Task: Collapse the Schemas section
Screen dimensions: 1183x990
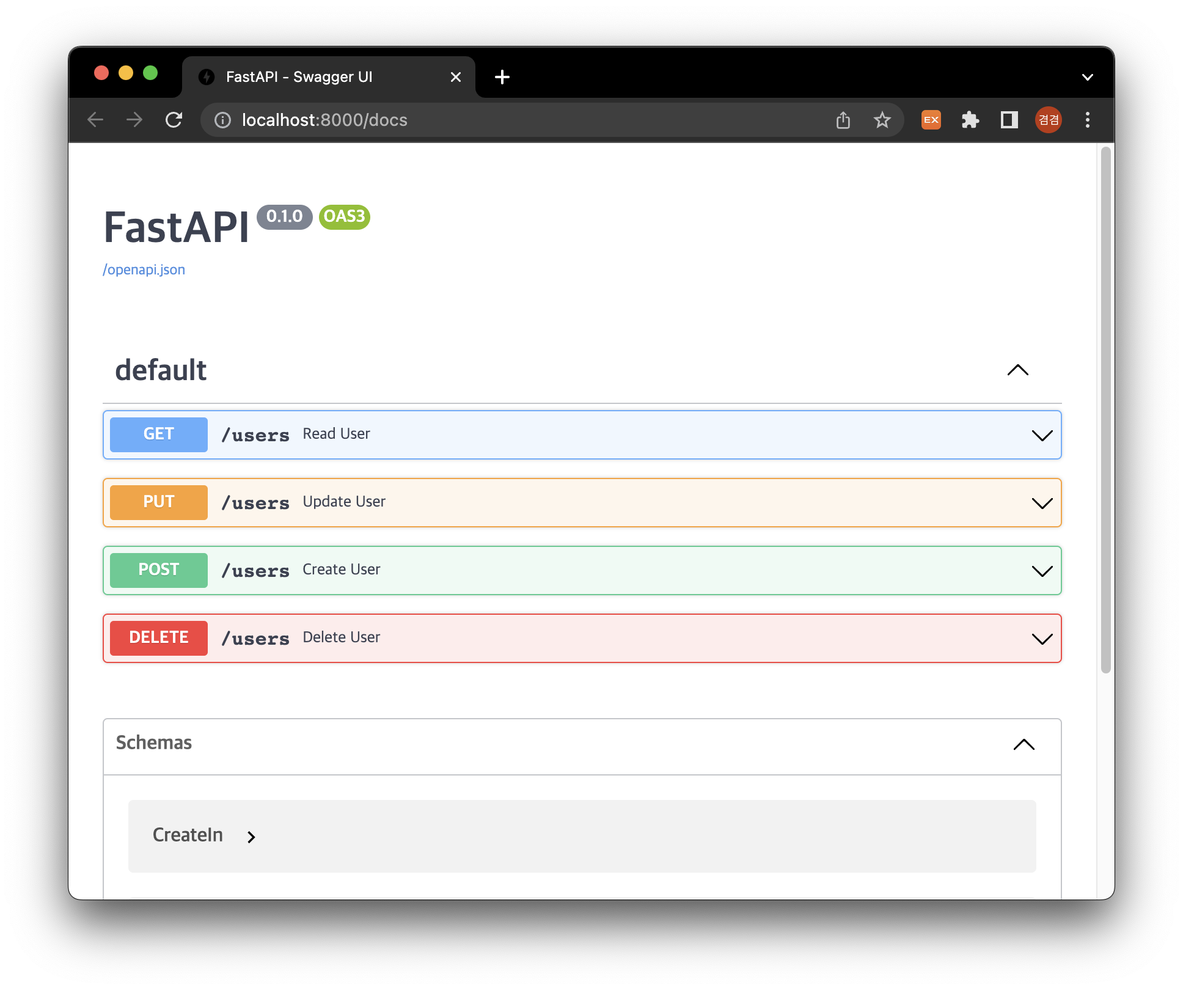Action: pyautogui.click(x=1024, y=744)
